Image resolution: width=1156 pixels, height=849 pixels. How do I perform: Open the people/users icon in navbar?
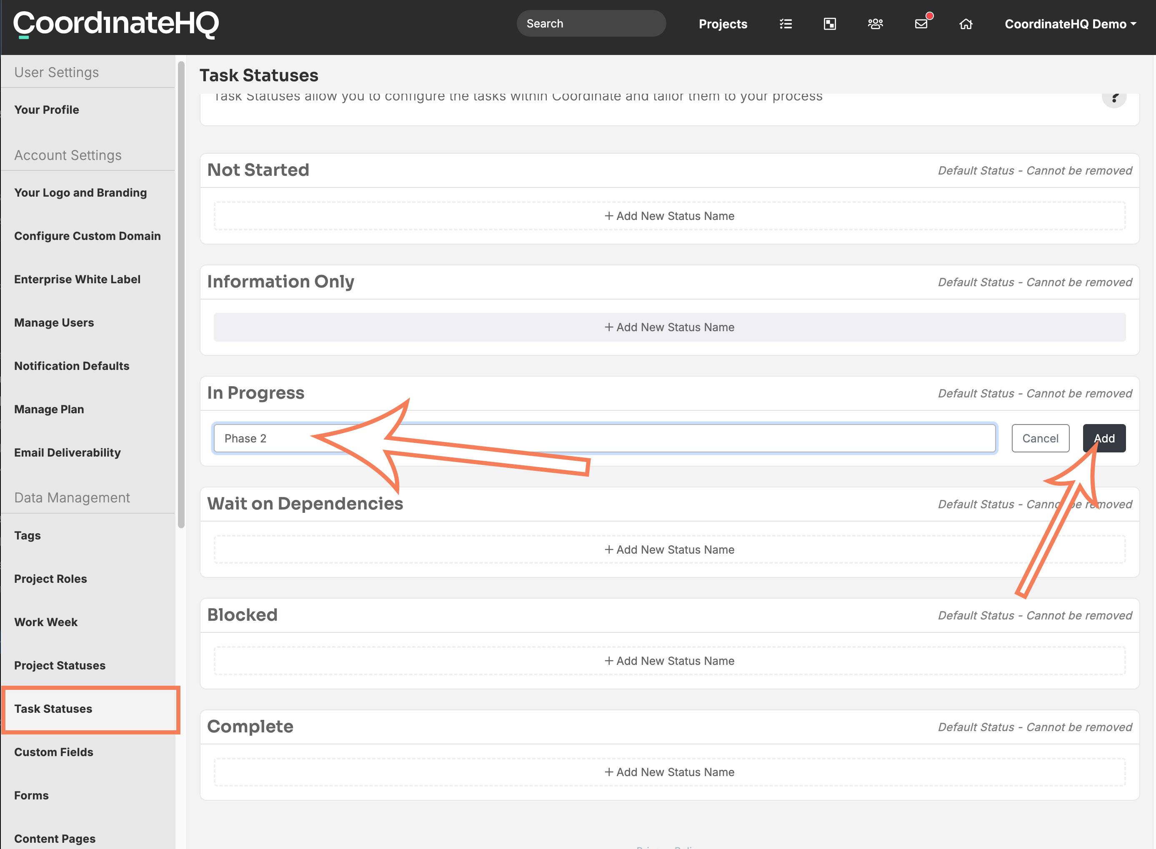(x=875, y=24)
